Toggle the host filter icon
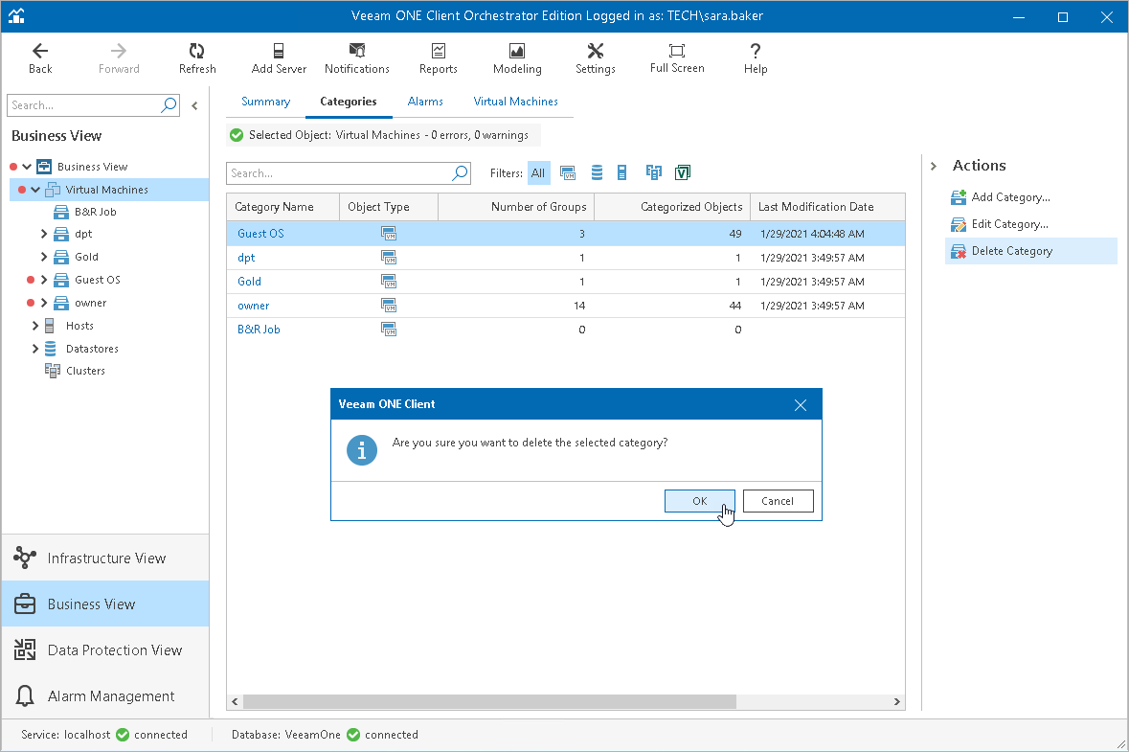The height and width of the screenshot is (752, 1129). click(x=622, y=173)
